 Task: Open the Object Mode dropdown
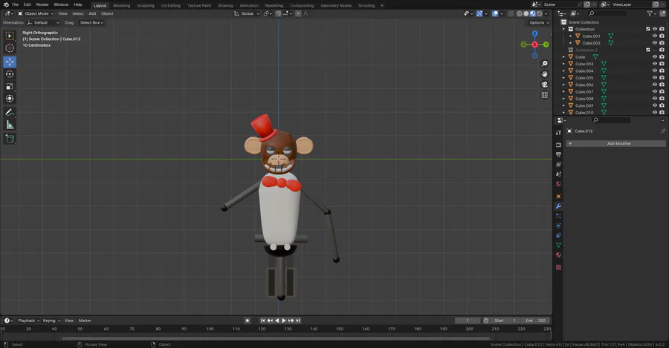click(36, 13)
